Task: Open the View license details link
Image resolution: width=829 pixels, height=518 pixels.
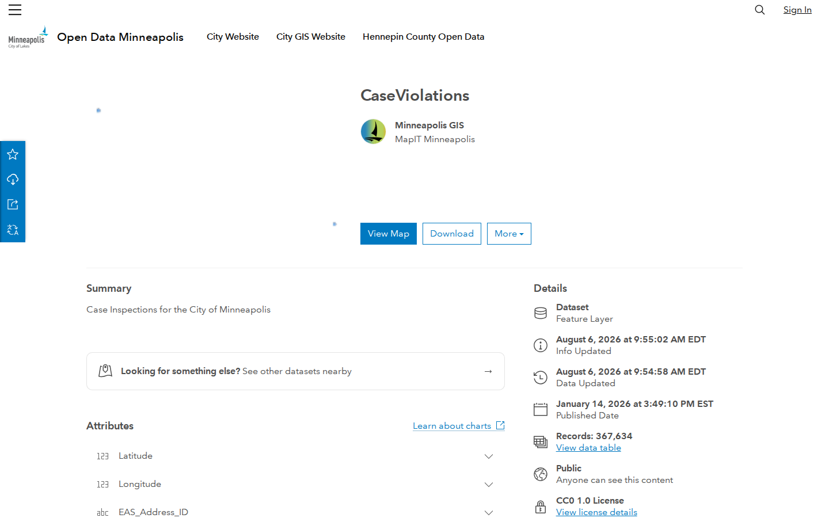Action: (596, 512)
